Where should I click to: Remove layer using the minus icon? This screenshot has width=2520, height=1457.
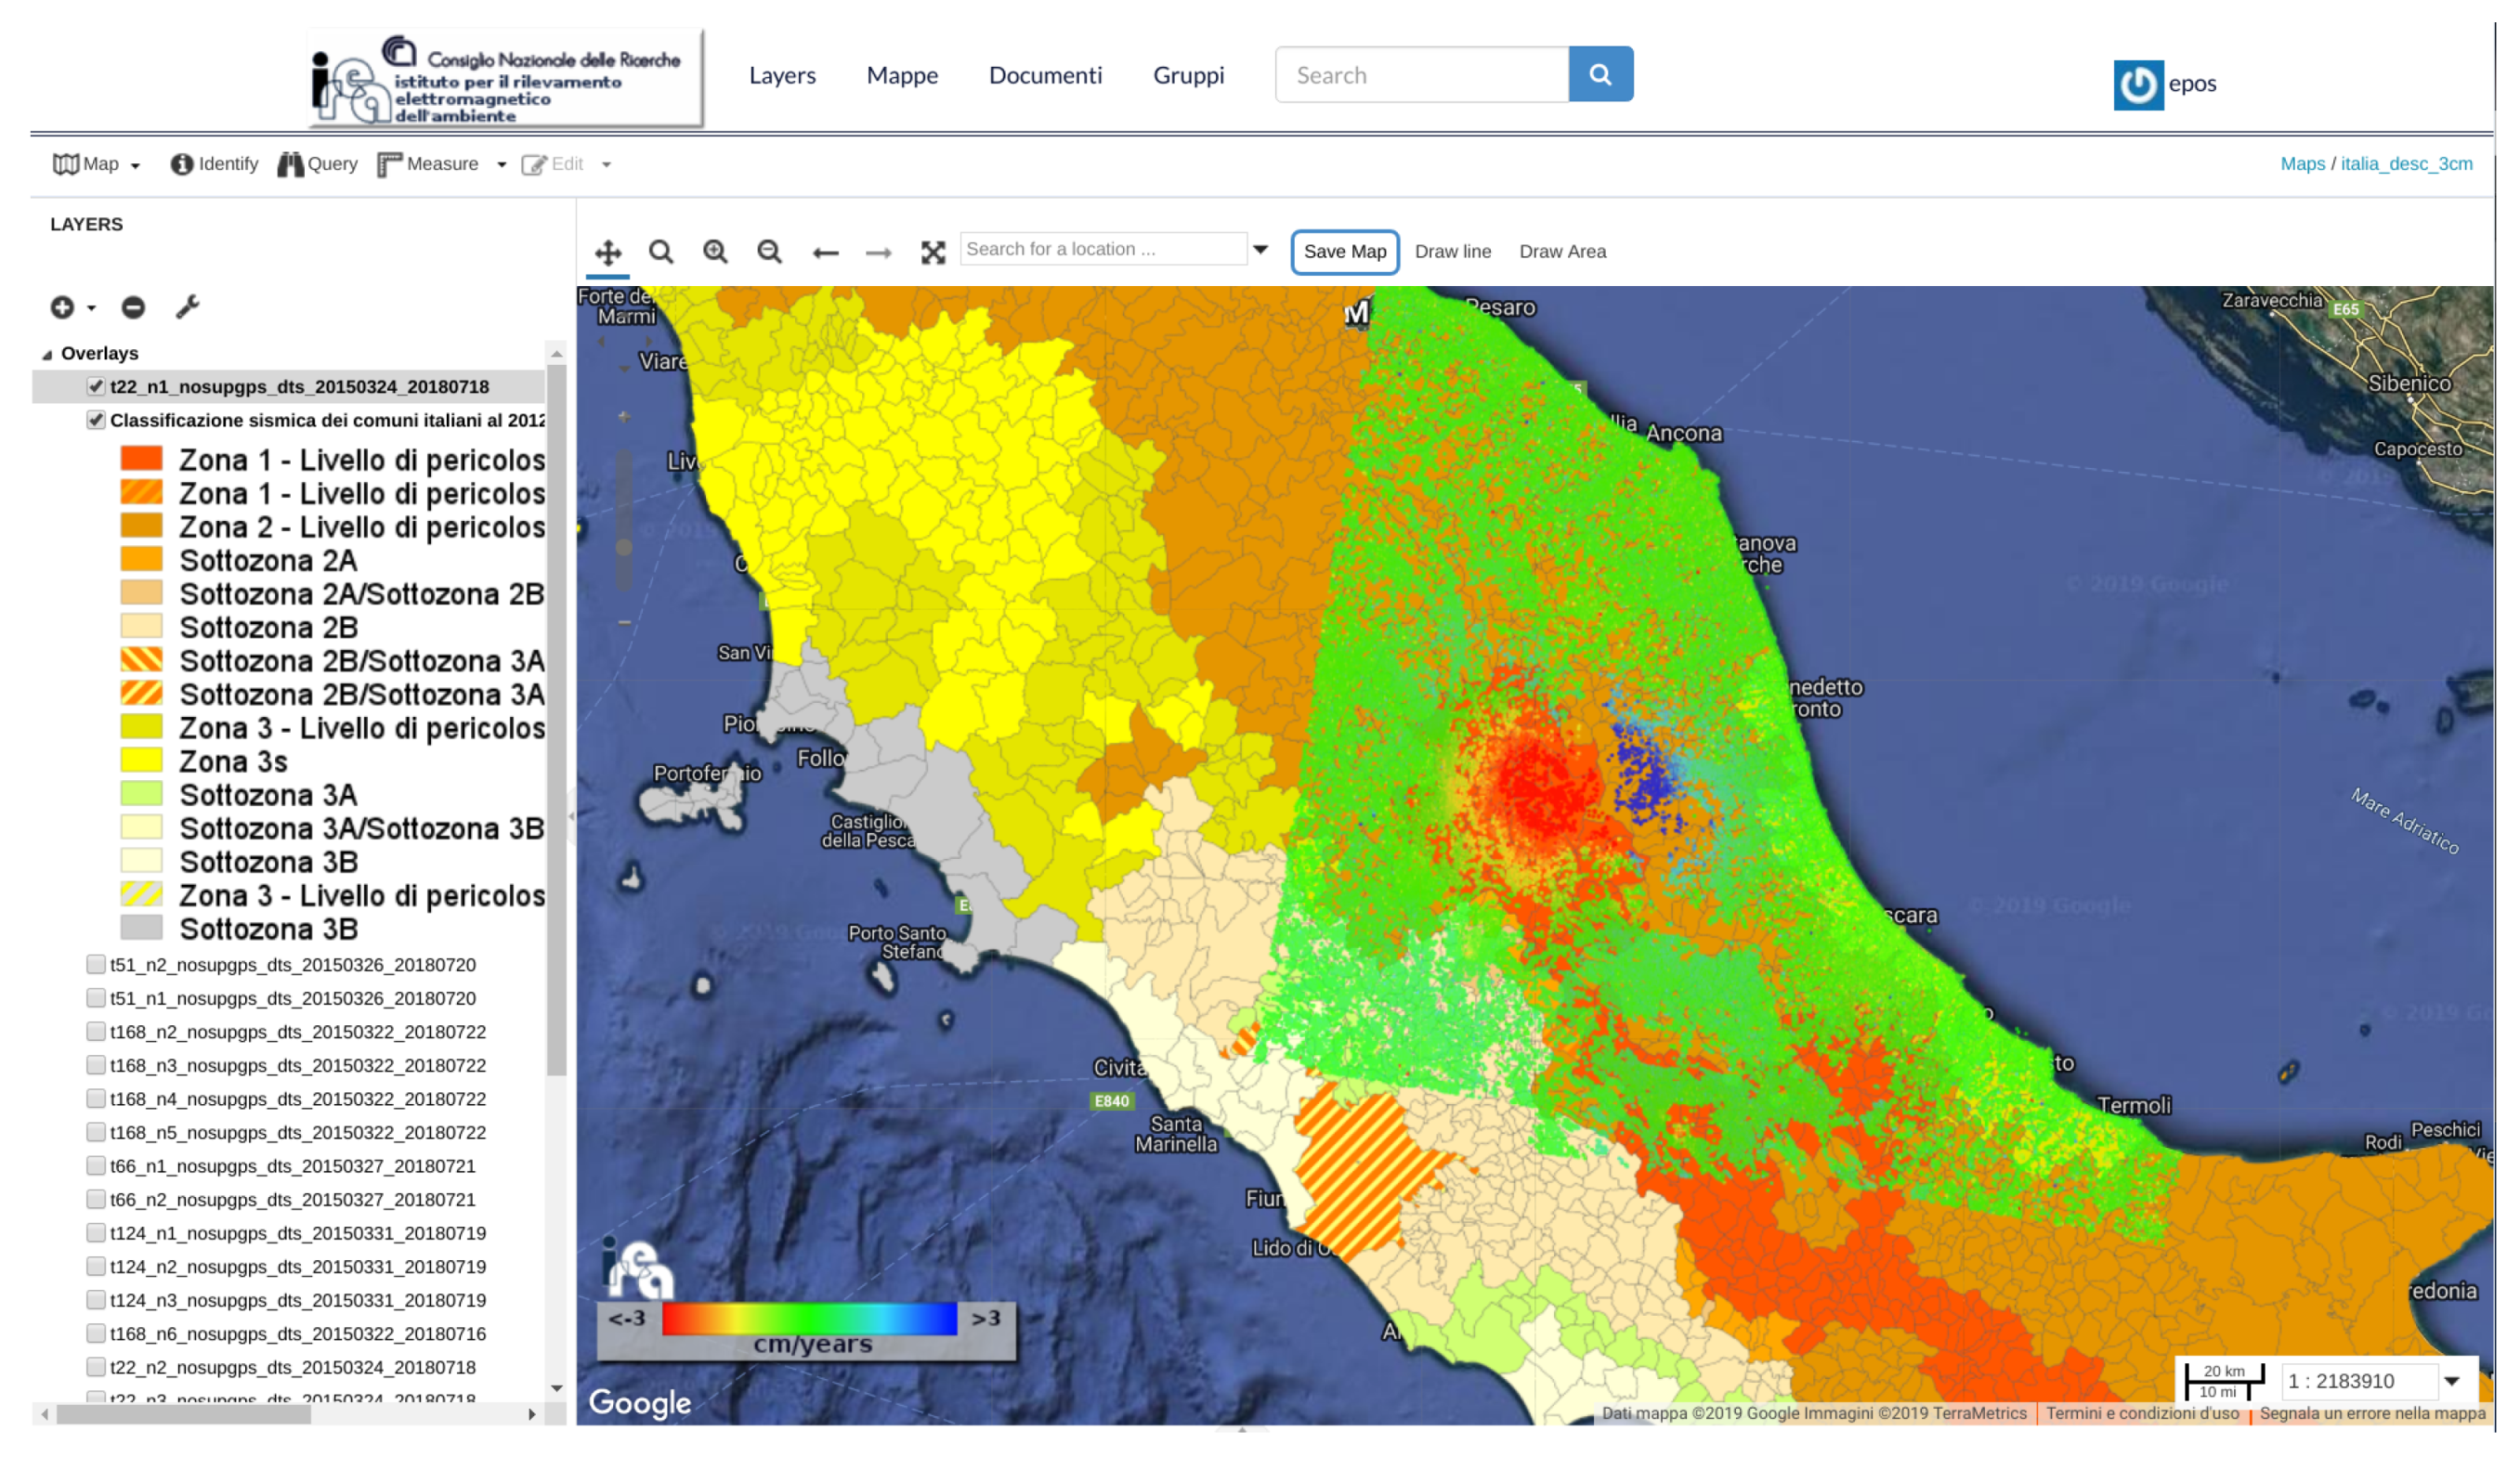click(133, 308)
